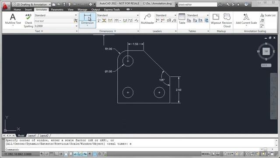The image size is (280, 158).
Task: Click the search binoculars icon
Action: click(x=220, y=4)
